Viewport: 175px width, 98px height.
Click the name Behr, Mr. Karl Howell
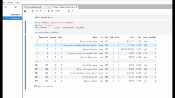(90, 77)
